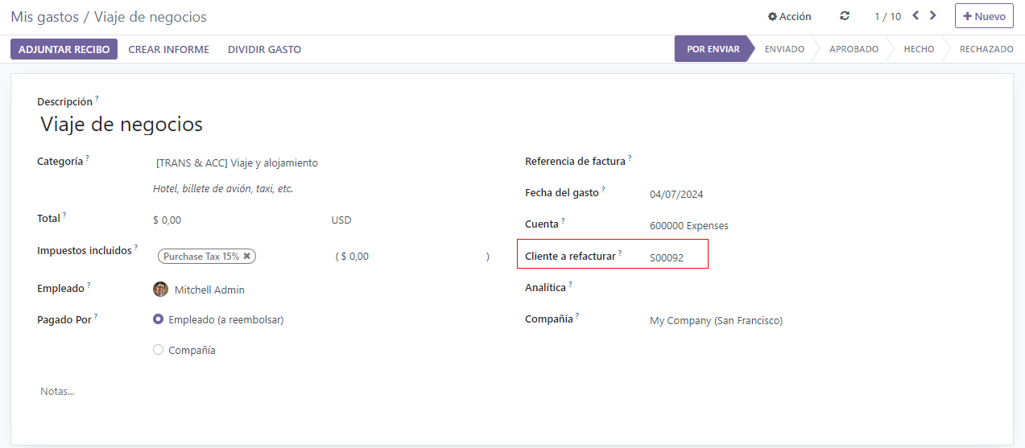Click the Categoría help question mark
Screen dimensions: 1025x448
[87, 158]
